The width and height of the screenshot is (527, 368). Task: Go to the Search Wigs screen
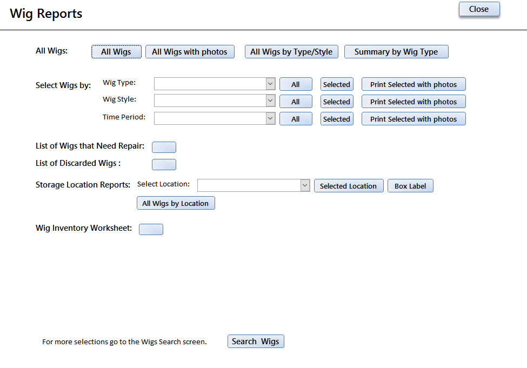pos(256,342)
